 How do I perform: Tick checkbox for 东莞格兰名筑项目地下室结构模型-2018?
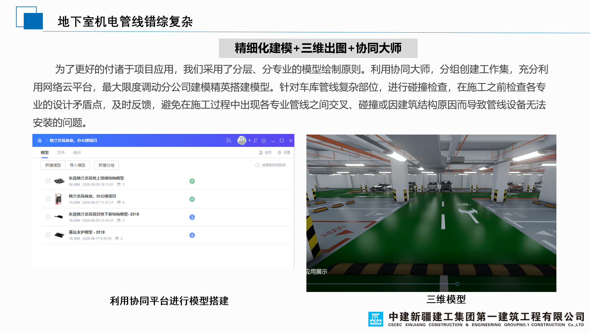pyautogui.click(x=48, y=217)
